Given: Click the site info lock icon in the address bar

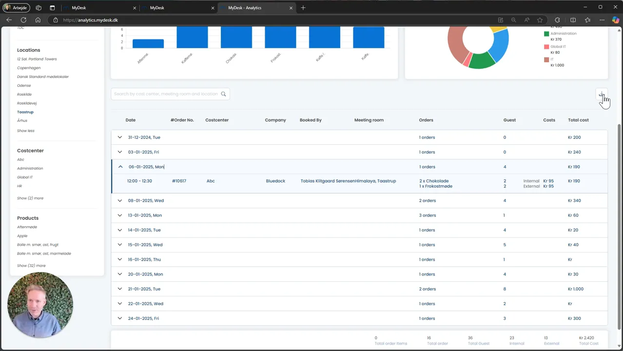Looking at the screenshot, I should tap(55, 20).
